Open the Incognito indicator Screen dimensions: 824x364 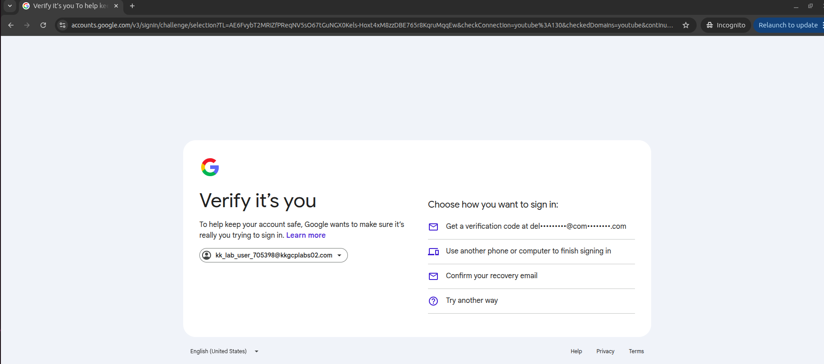tap(726, 25)
